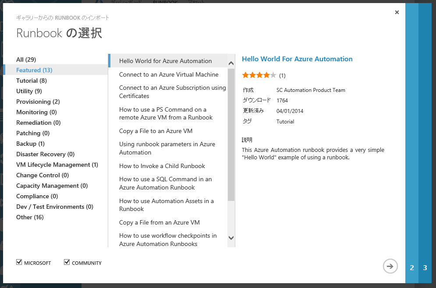This screenshot has height=288, width=436.
Task: Select Copy a File to an Azure VM
Action: tap(156, 131)
